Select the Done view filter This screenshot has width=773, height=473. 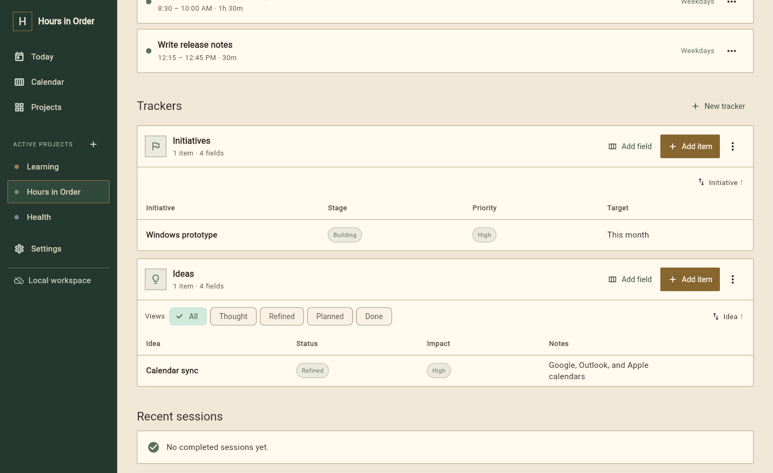pyautogui.click(x=374, y=316)
